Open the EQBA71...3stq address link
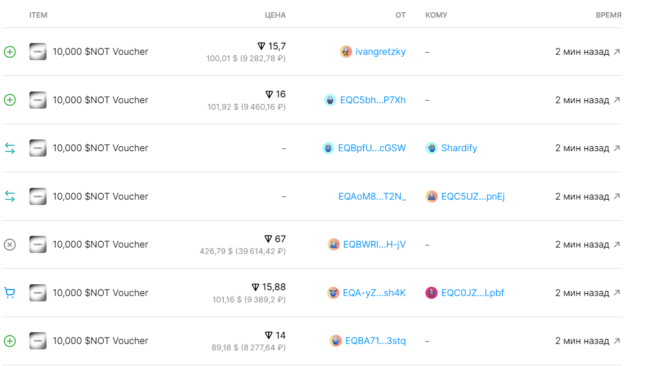654x366 pixels. 375,341
